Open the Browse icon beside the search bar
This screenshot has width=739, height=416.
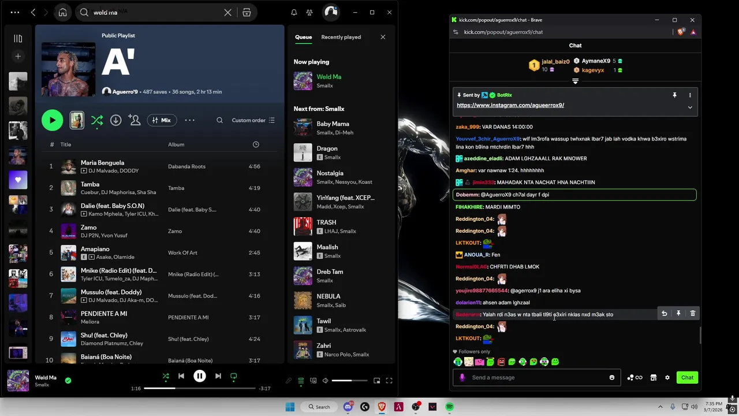247,12
